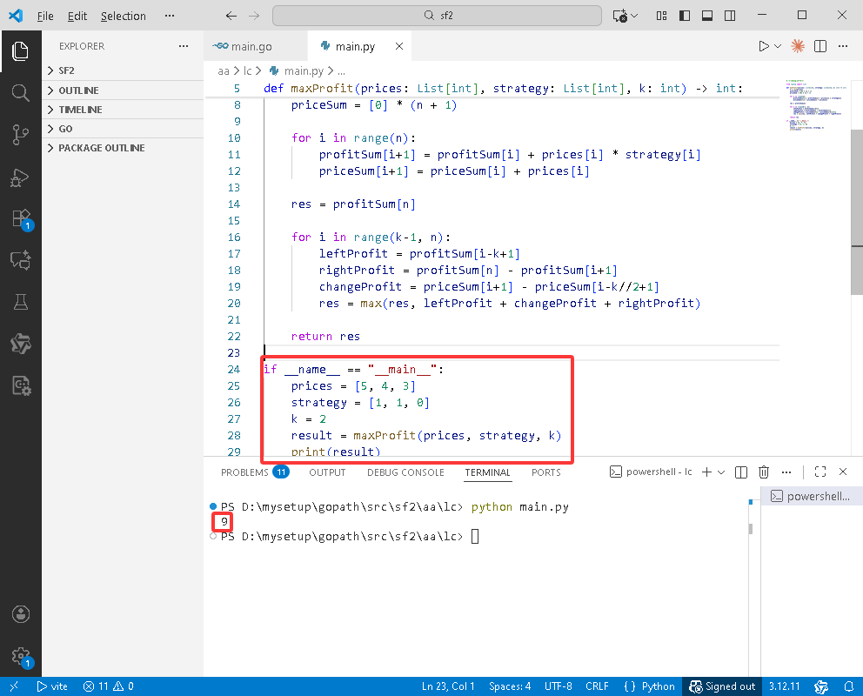The width and height of the screenshot is (863, 696).
Task: Click the powershell - lc terminal label
Action: click(651, 472)
